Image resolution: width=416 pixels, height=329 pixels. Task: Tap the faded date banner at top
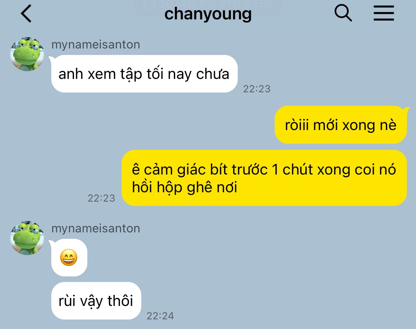[x=208, y=5]
